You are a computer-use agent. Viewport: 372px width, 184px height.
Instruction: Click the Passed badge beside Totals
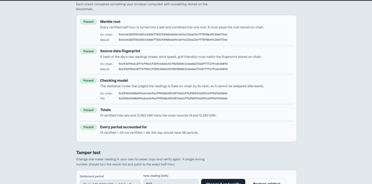(89, 110)
